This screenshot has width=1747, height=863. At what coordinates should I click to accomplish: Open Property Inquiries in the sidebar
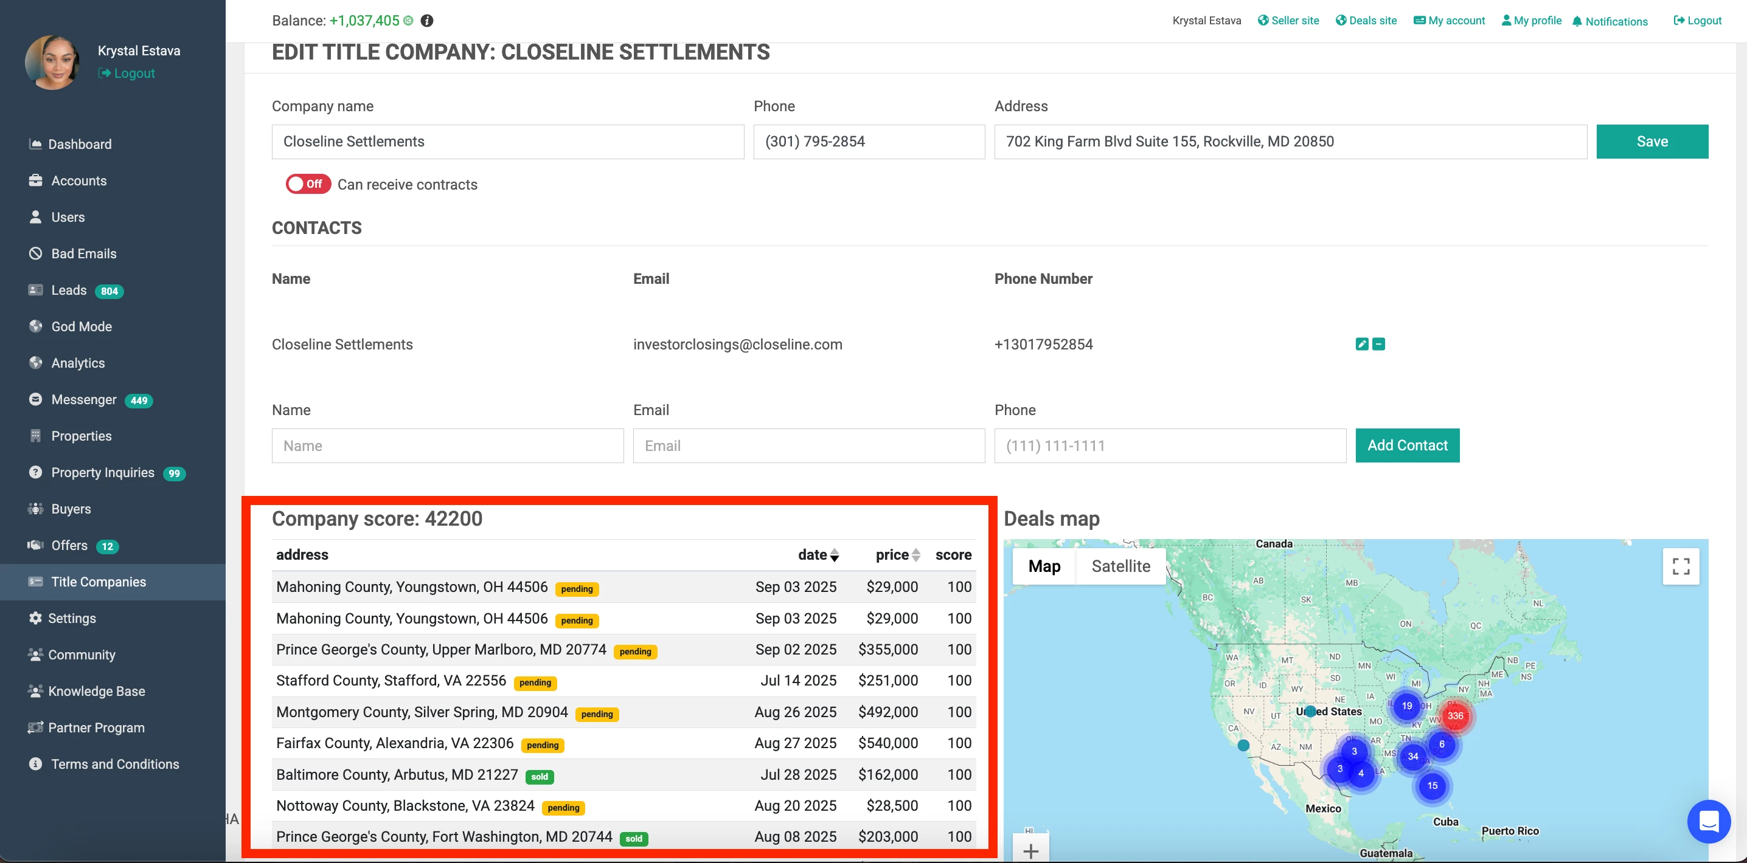[102, 473]
